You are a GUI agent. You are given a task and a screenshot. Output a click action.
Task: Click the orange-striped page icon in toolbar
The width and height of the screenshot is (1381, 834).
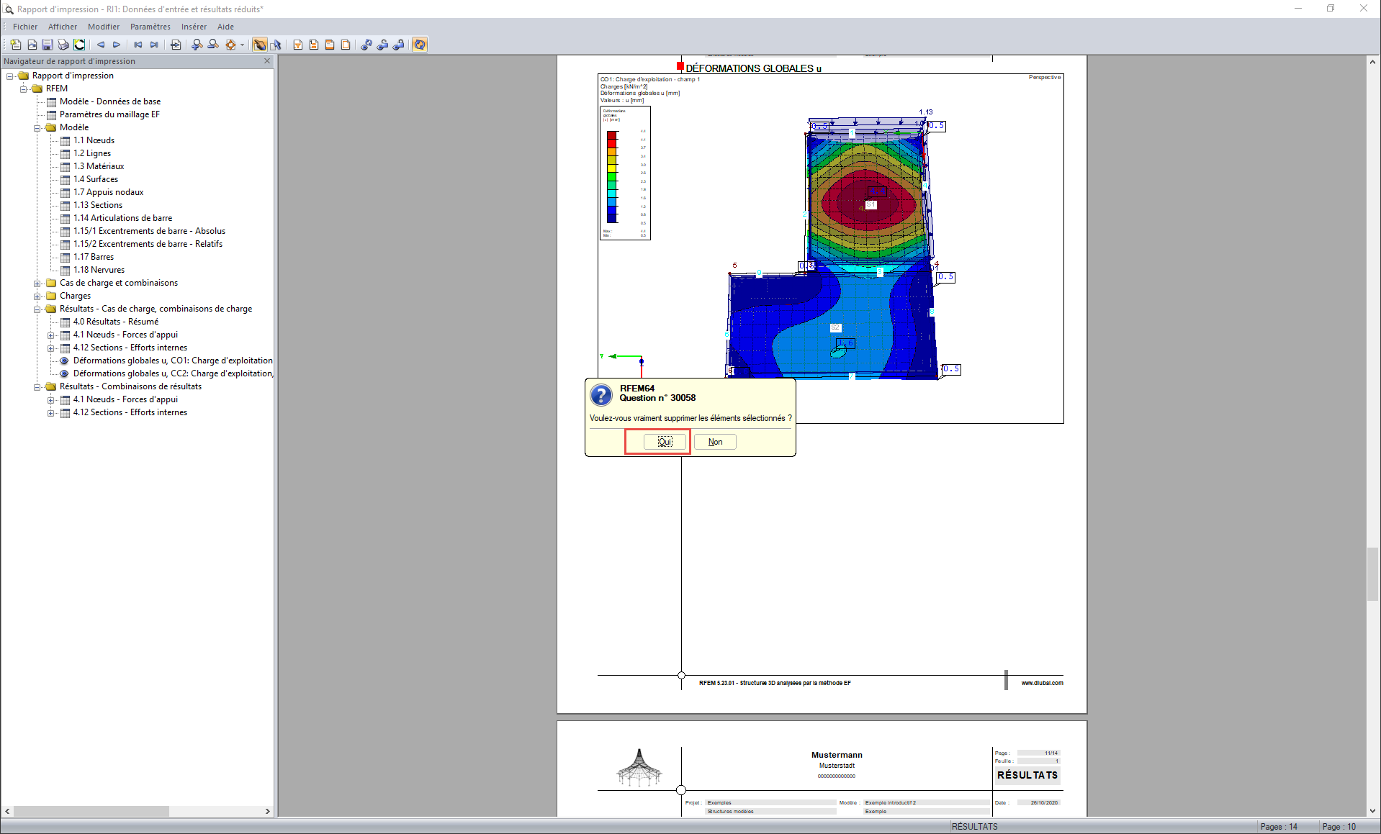click(x=330, y=45)
